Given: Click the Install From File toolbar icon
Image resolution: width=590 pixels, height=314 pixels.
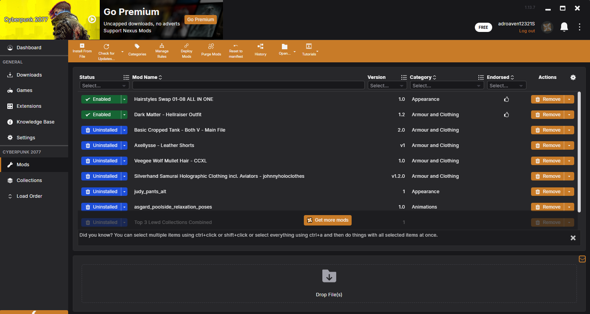Looking at the screenshot, I should pos(82,46).
